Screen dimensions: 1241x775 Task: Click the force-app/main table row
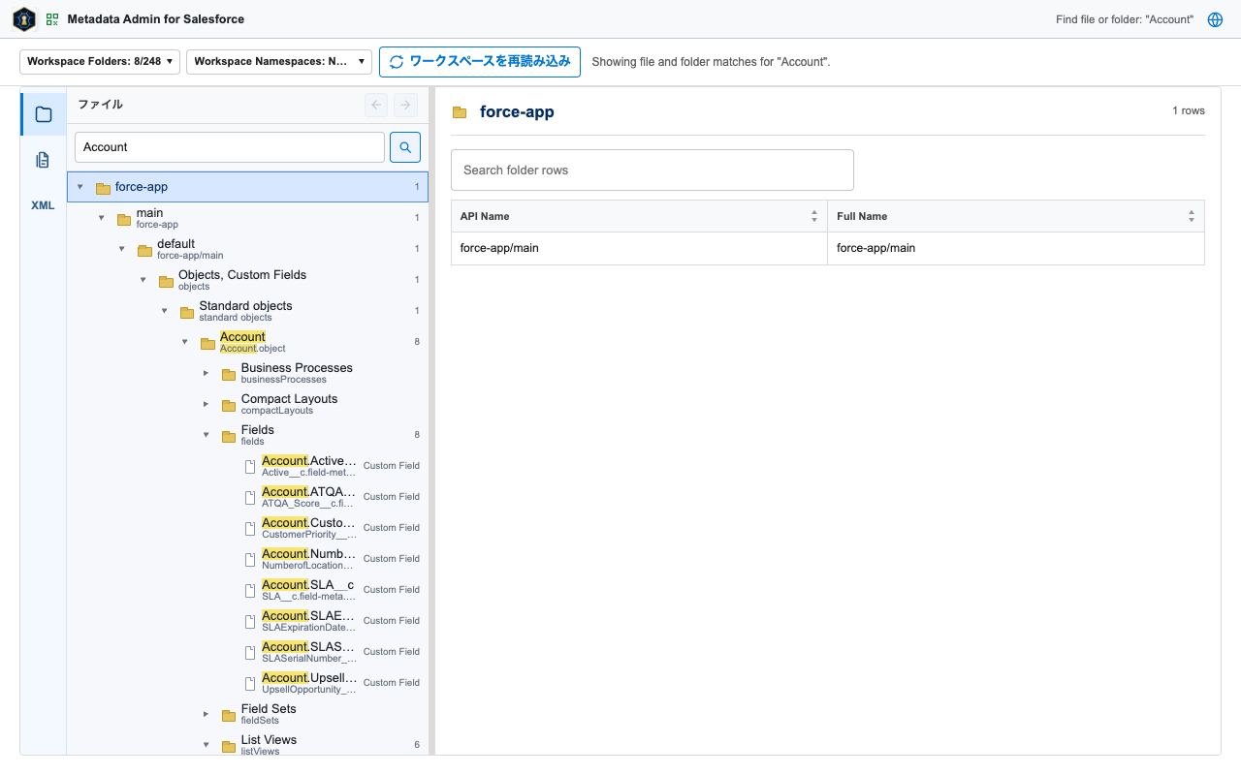tap(828, 248)
